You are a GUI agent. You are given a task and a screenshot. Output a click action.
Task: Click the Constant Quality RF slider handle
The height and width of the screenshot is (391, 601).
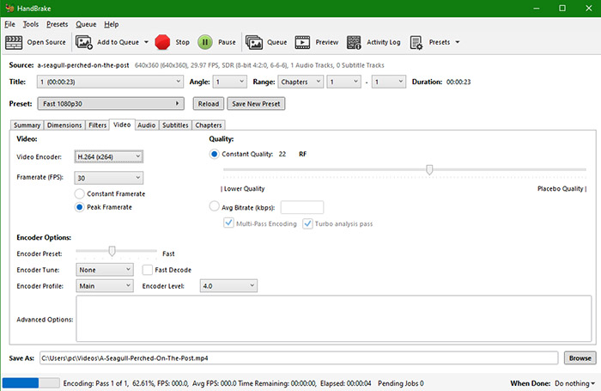pos(429,169)
